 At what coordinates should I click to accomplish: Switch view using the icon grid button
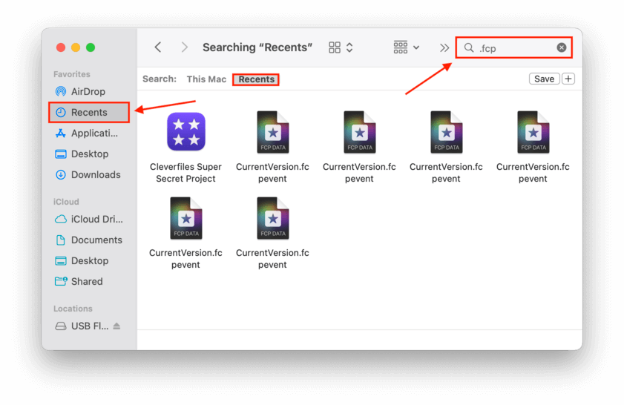(x=335, y=47)
